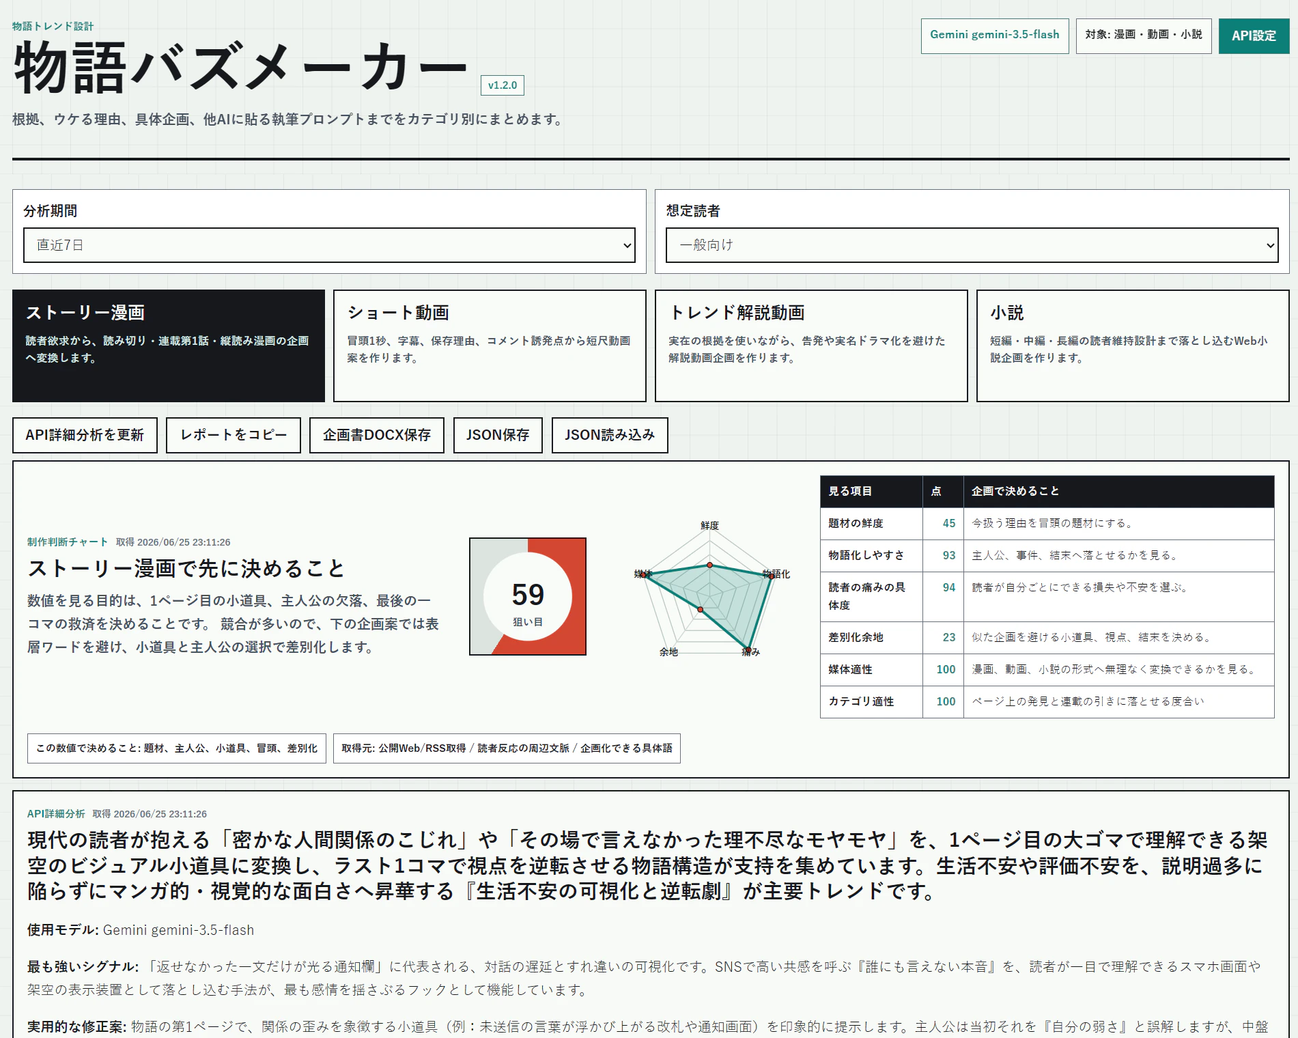1298x1038 pixels.
Task: Click the この数値で決めること chip
Action: click(x=177, y=748)
